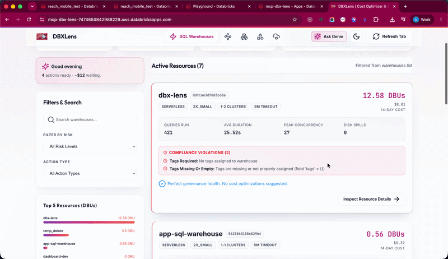The width and height of the screenshot is (448, 259).
Task: Open the cloud sync icon tab
Action: [x=276, y=36]
